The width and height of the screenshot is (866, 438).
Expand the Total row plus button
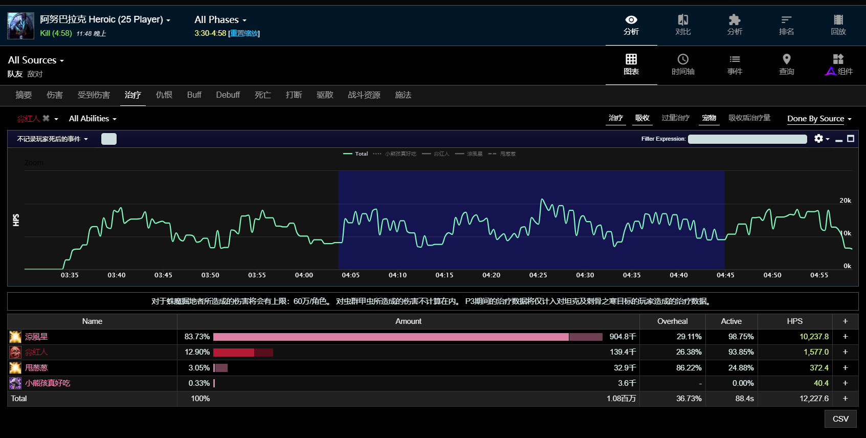pyautogui.click(x=845, y=398)
